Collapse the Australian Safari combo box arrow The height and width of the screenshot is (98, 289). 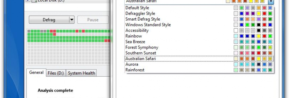pos(271,2)
